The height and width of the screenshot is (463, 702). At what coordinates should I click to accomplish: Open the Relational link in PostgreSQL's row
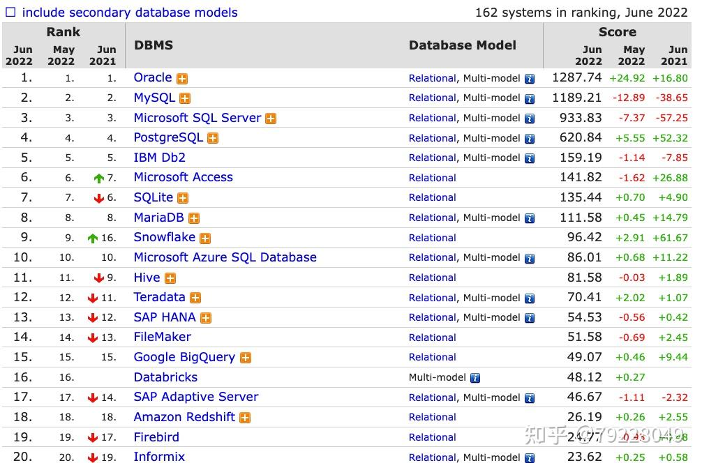(x=433, y=138)
